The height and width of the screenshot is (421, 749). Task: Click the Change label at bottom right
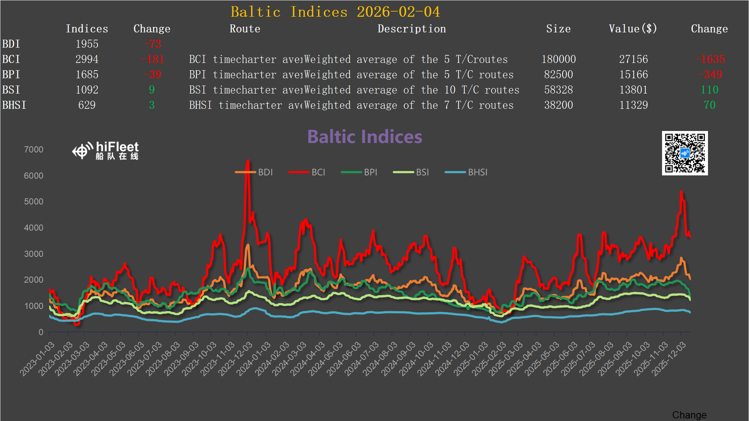[x=689, y=415]
